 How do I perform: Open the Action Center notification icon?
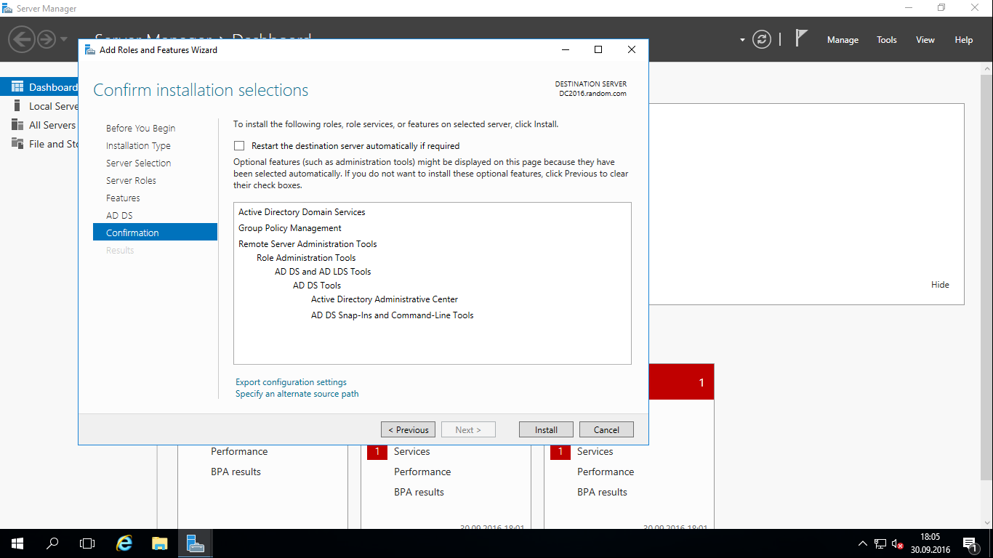(970, 543)
